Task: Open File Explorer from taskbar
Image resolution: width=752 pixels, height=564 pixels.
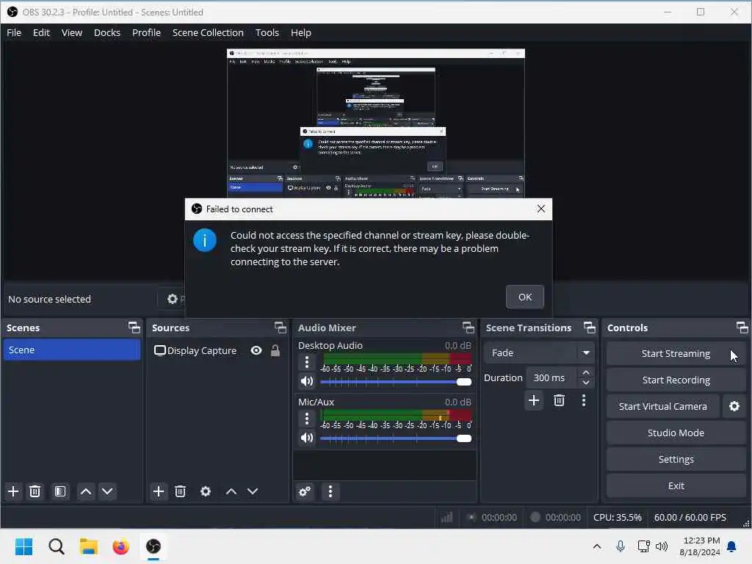Action: coord(89,546)
